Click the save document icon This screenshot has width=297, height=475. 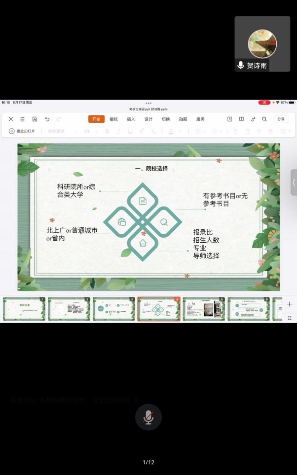click(35, 119)
